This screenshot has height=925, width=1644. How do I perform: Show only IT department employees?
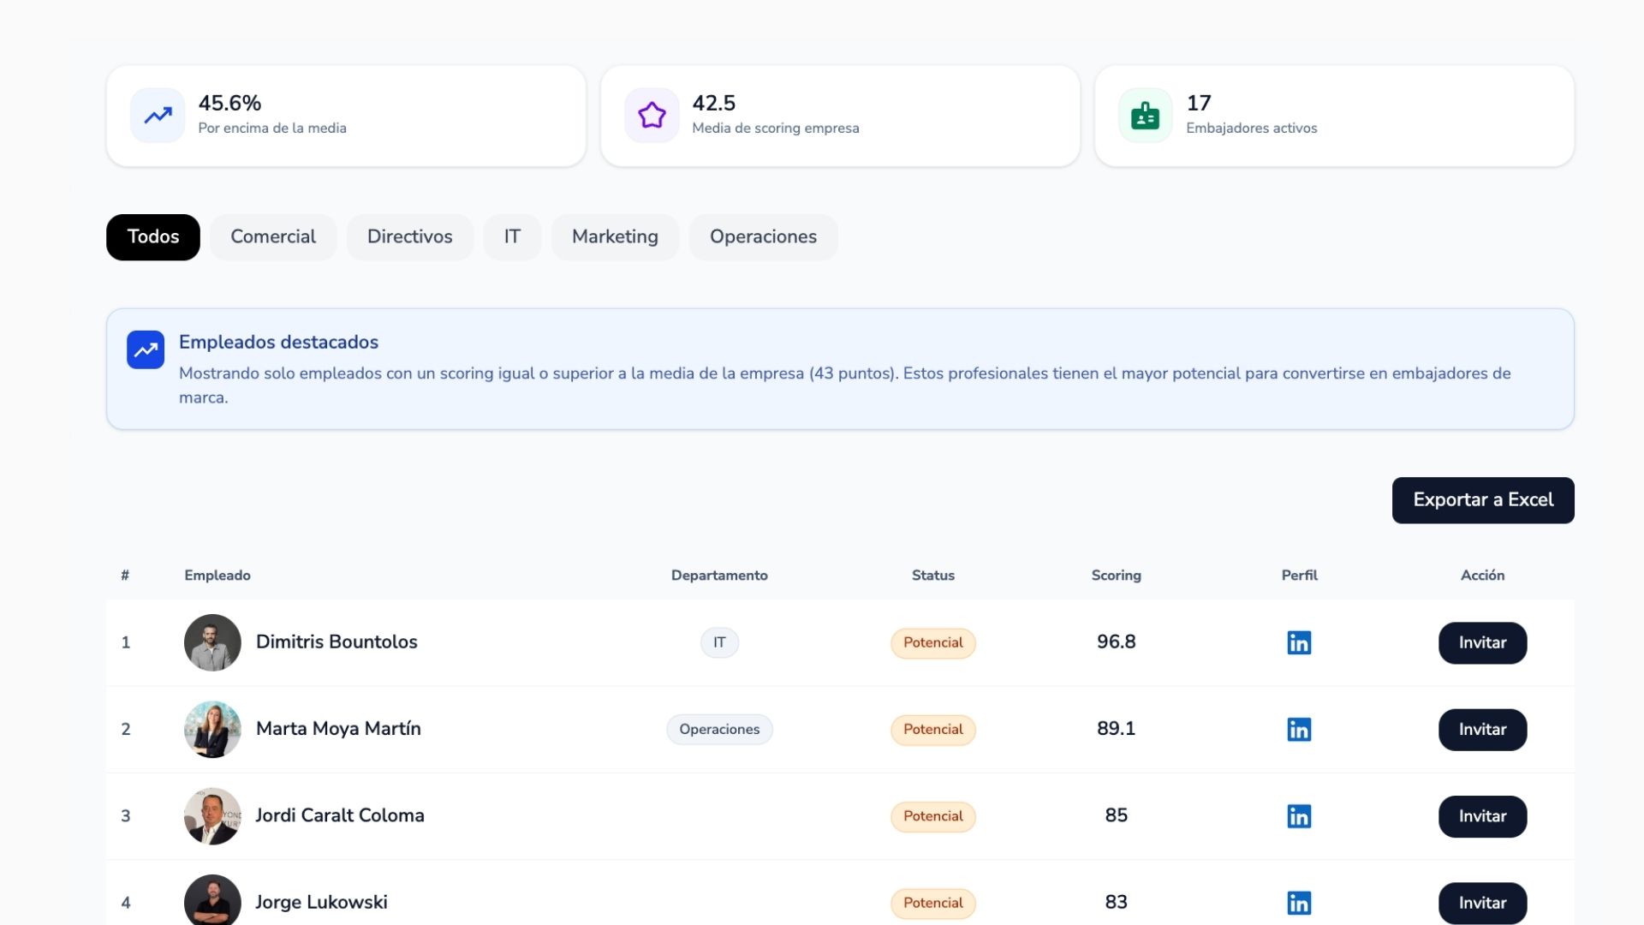coord(512,237)
